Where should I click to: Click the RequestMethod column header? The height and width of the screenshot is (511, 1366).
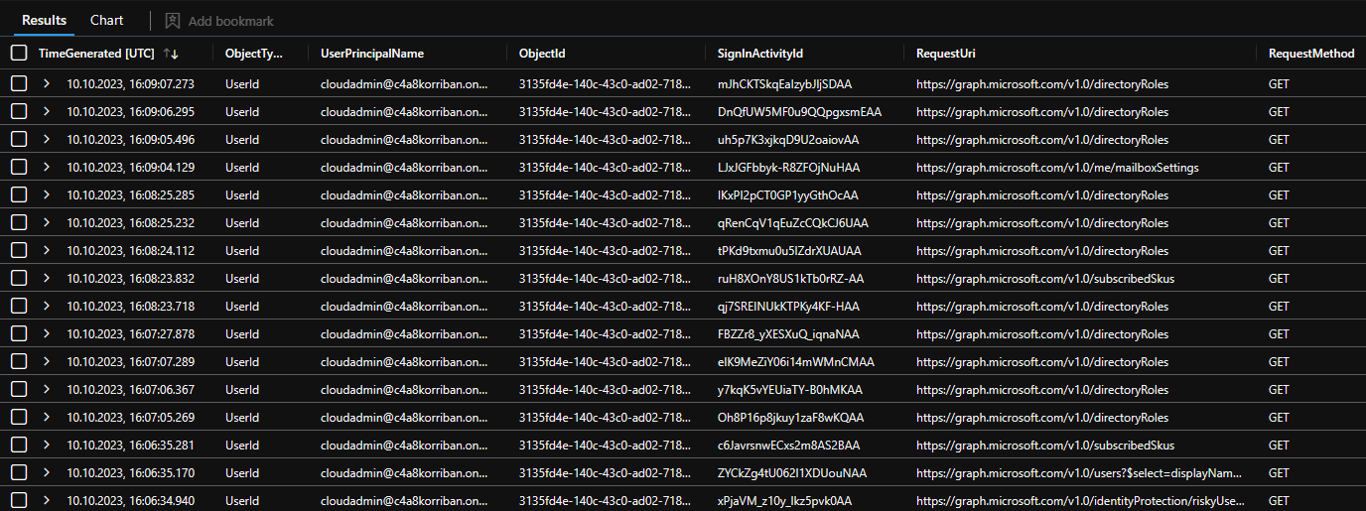tap(1311, 54)
